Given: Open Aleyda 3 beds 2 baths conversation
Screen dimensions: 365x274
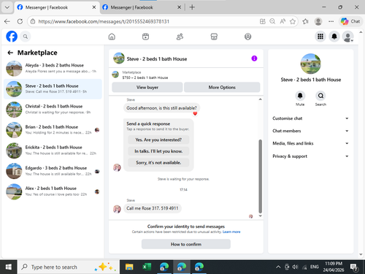Looking at the screenshot, I should 53,69.
